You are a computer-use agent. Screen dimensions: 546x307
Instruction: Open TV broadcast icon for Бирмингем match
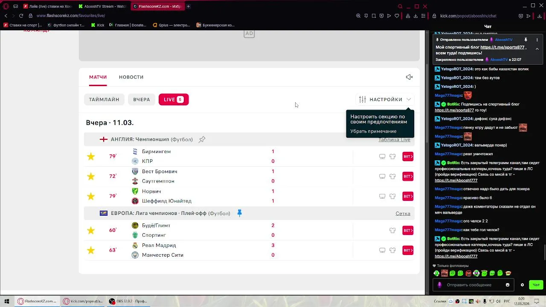pos(382,156)
